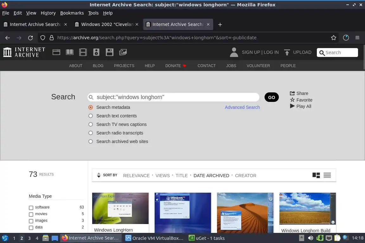Sort results by CREATOR
The image size is (365, 243).
point(246,176)
